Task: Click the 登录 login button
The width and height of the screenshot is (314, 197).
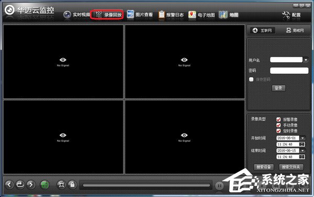Action: [x=278, y=88]
